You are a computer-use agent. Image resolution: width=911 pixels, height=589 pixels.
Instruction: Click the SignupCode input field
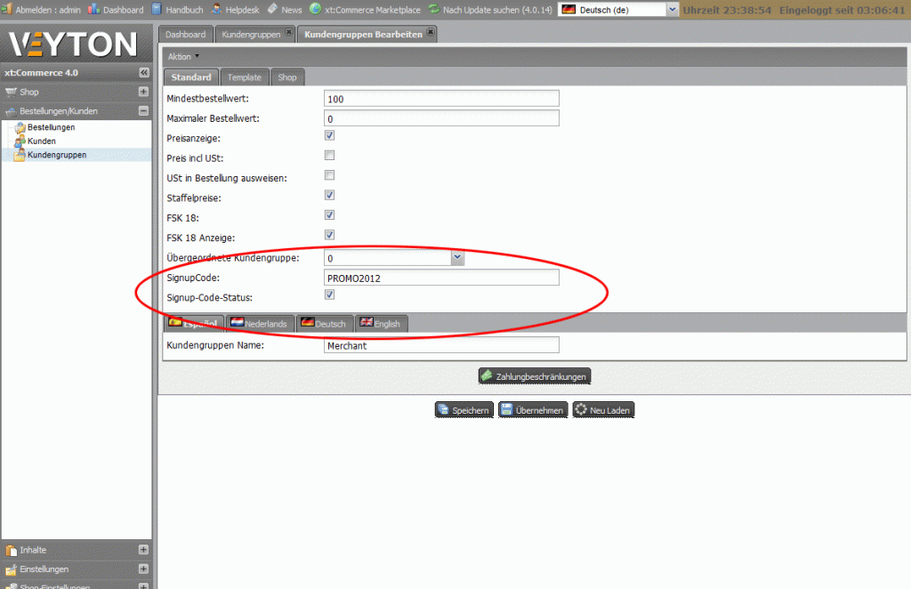tap(441, 278)
